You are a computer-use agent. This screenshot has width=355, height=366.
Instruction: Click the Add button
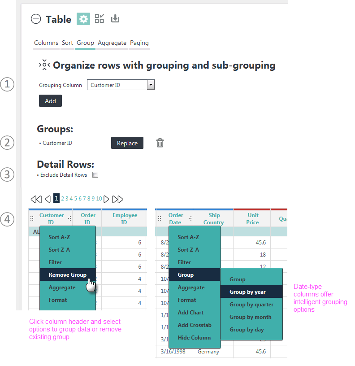tap(50, 101)
